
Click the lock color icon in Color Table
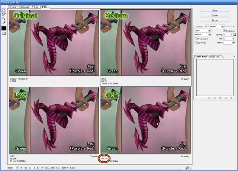[220, 98]
